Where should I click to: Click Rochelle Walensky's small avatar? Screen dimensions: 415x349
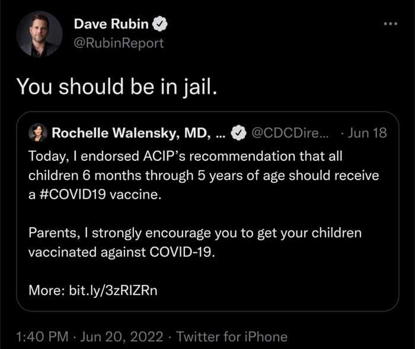pyautogui.click(x=38, y=132)
